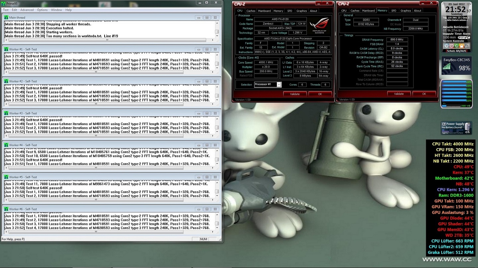The height and width of the screenshot is (268, 478).
Task: Maximize the Worker #4 child window
Action: coord(207,145)
